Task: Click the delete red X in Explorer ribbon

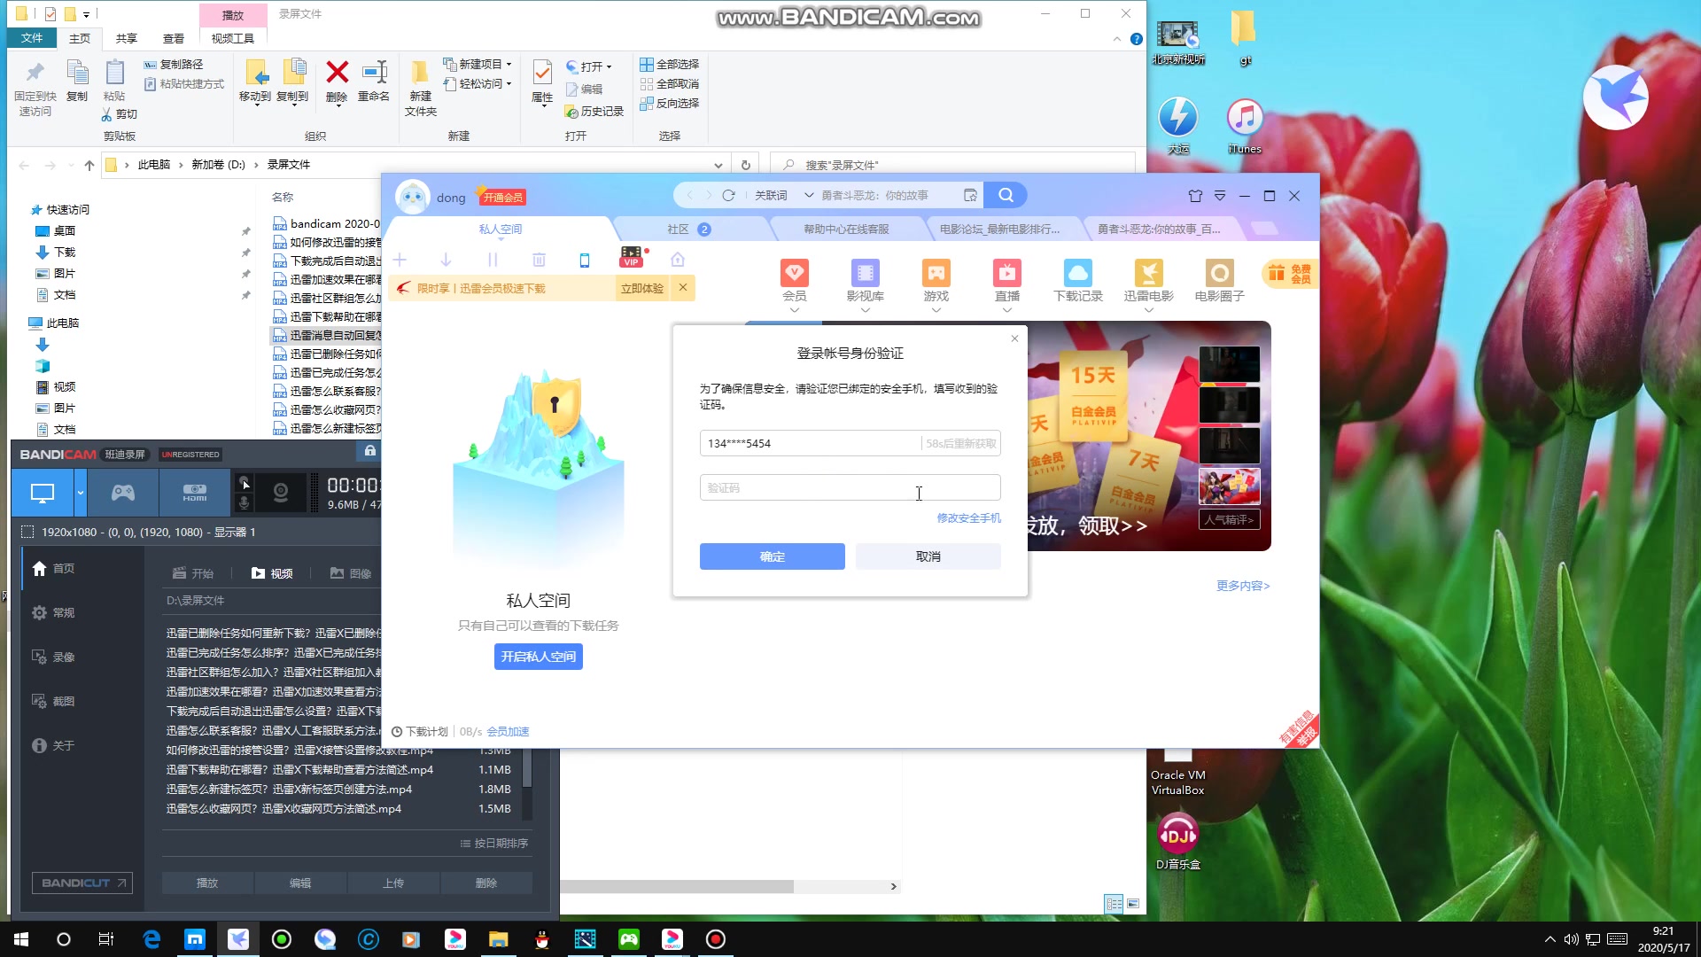Action: tap(337, 73)
